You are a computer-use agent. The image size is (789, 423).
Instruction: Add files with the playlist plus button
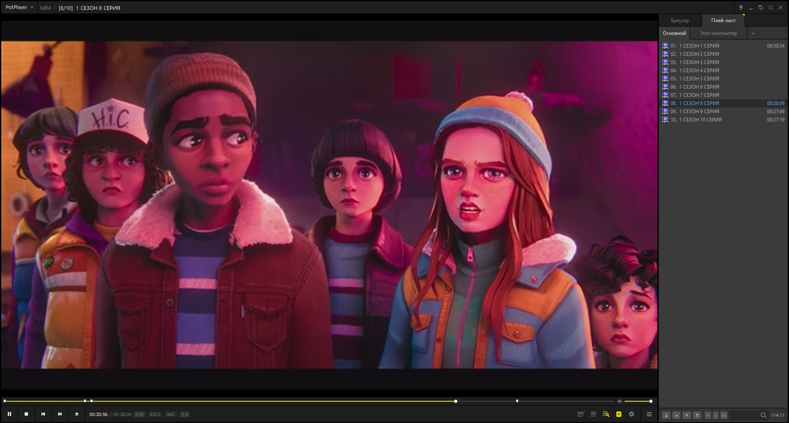pos(708,415)
